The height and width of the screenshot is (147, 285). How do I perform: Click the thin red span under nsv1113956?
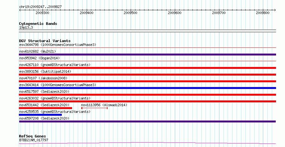click(94, 108)
